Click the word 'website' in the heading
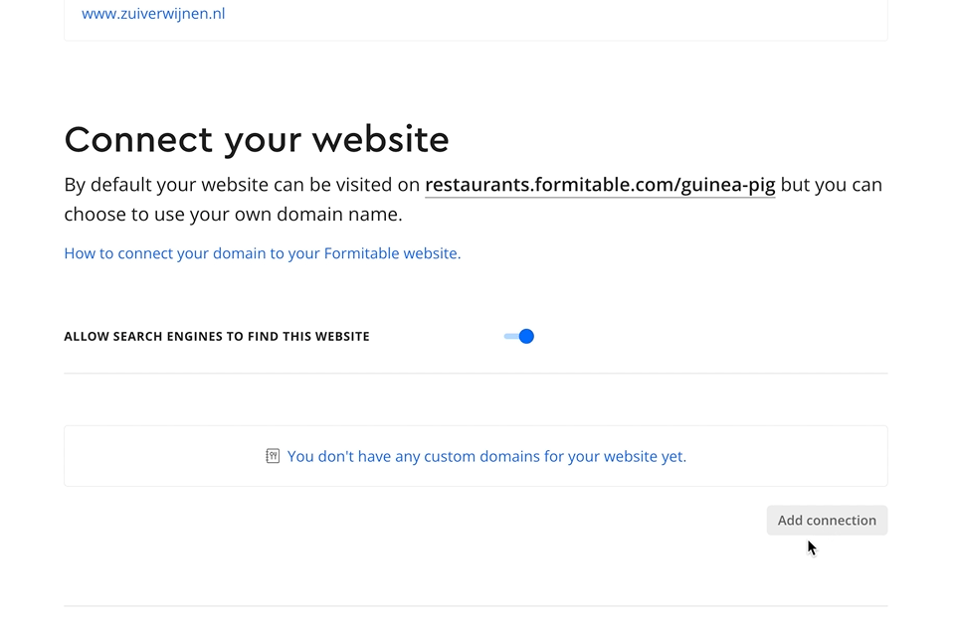The image size is (955, 620). point(381,139)
